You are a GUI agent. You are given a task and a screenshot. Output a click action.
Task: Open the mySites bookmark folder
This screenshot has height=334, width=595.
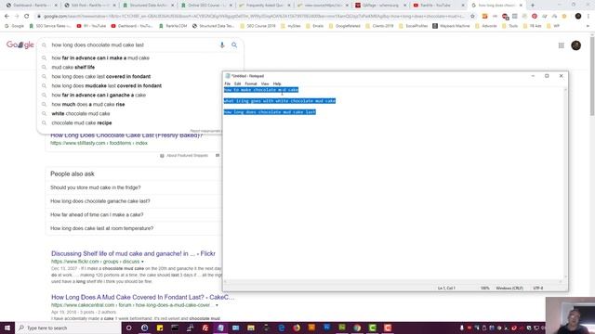click(x=291, y=26)
